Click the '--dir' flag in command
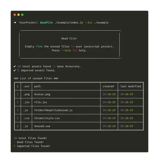Viewport: 159px width, 163px height. 89,23
